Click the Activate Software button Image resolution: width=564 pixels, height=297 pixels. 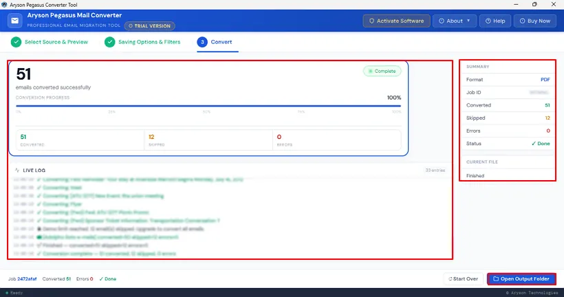[x=396, y=21]
